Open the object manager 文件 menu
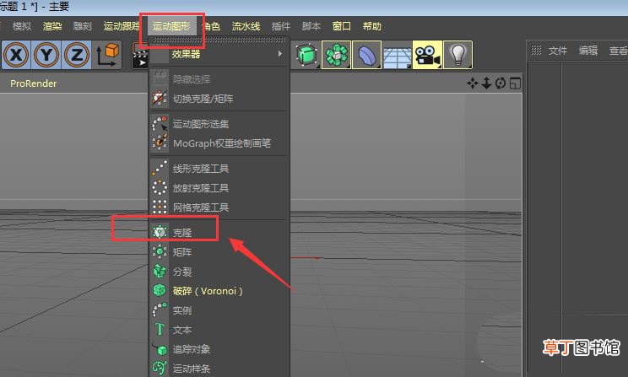Image resolution: width=628 pixels, height=377 pixels. pyautogui.click(x=558, y=51)
